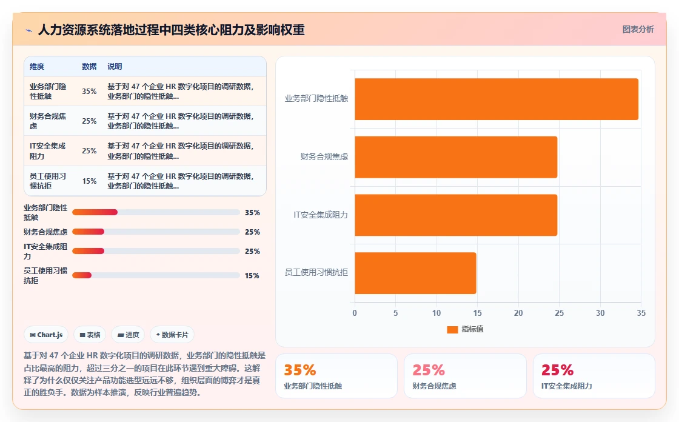The height and width of the screenshot is (422, 679).
Task: Click the 业务部门隐性抵触 chart axis label
Action: (x=316, y=98)
